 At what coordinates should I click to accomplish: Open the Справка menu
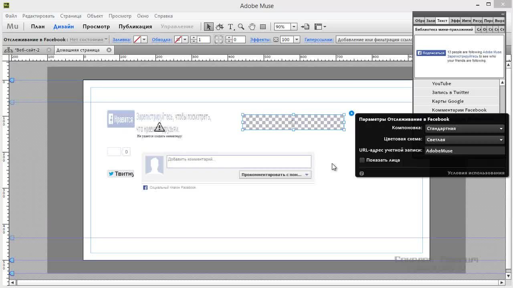pos(164,16)
